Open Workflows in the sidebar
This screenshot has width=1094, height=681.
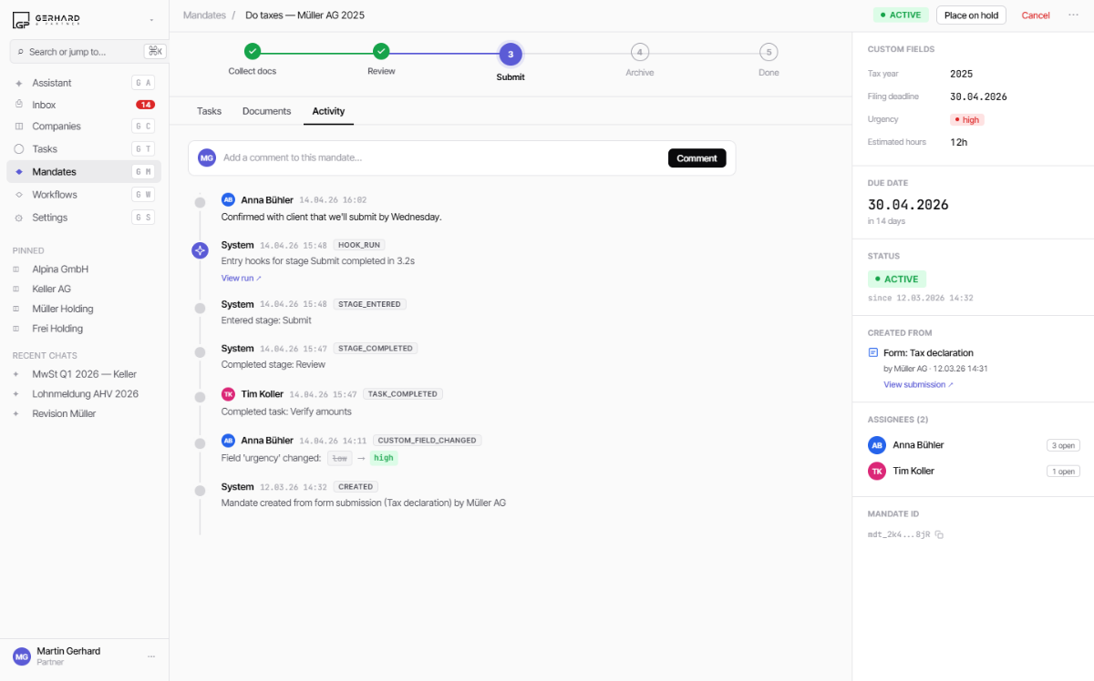[x=84, y=195]
